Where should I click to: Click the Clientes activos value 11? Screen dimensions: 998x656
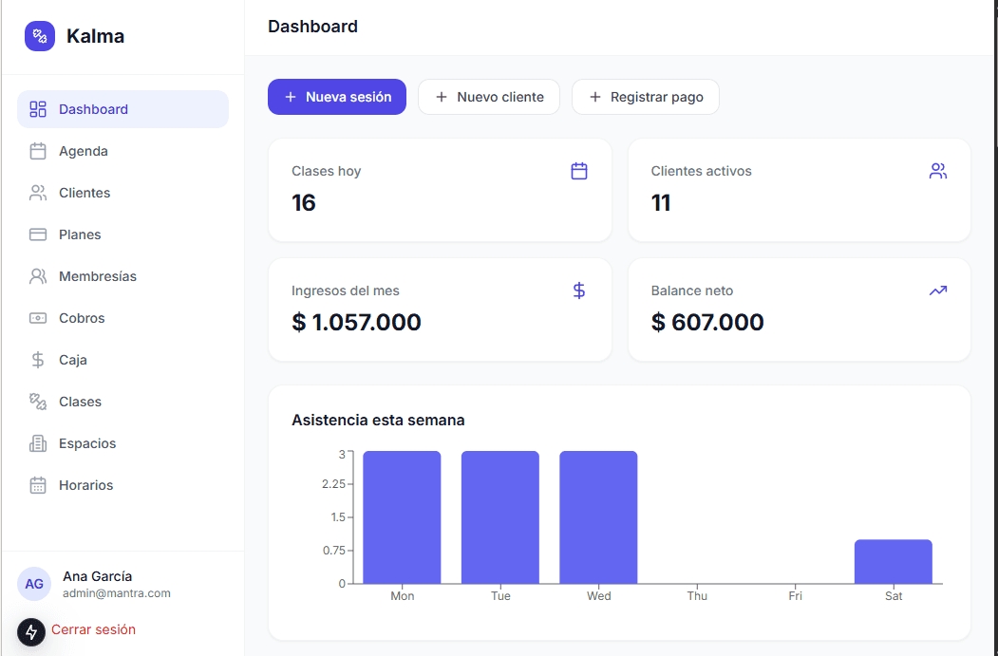click(661, 203)
